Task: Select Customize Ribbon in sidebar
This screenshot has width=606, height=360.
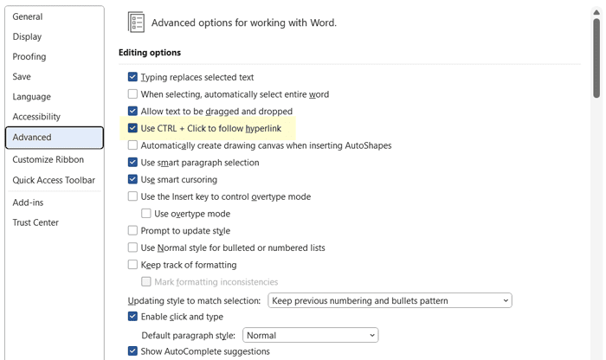Action: click(x=48, y=160)
